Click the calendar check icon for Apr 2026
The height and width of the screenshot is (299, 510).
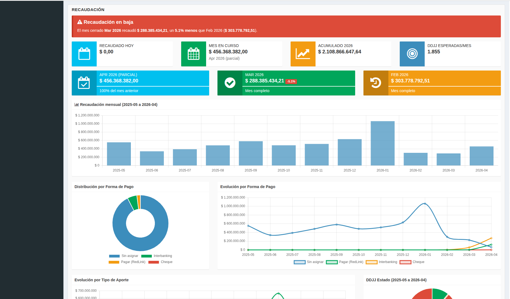[84, 83]
